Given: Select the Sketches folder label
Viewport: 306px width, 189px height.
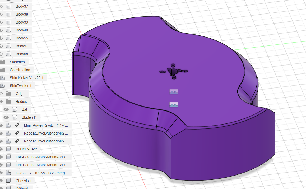Looking at the screenshot, I should (x=17, y=62).
